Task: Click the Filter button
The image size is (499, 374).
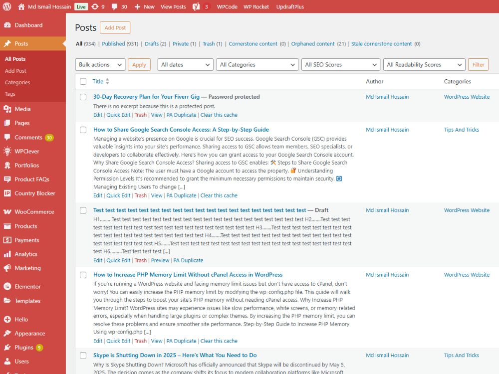Action: click(x=478, y=64)
